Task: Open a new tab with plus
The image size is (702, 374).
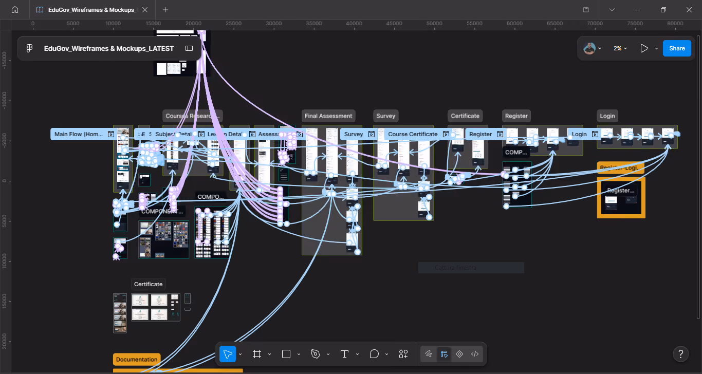Action: [165, 10]
